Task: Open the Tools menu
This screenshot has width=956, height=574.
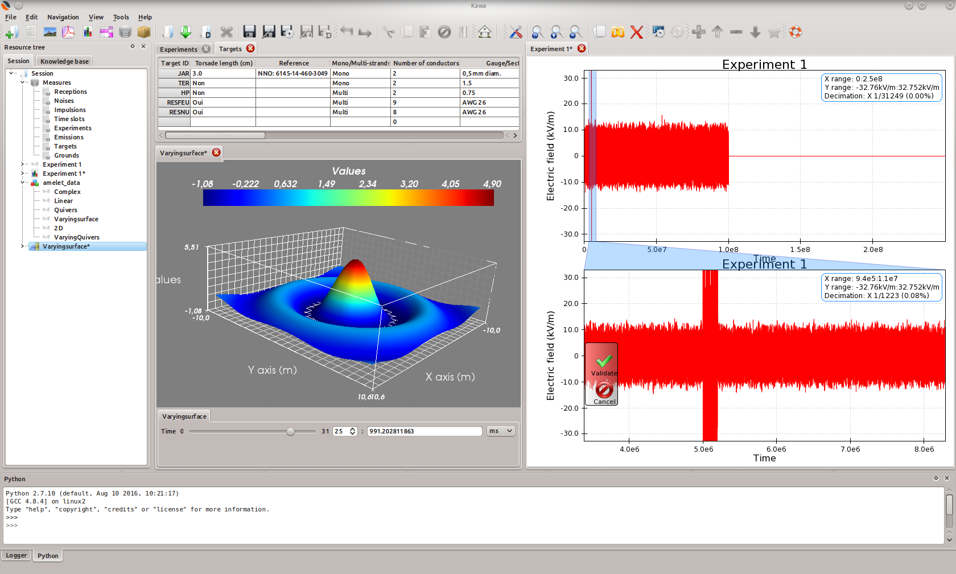Action: 121,17
